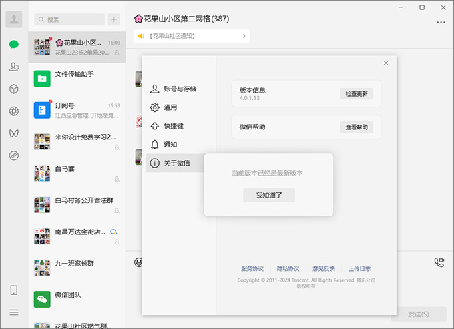The width and height of the screenshot is (454, 329).
Task: Confirm the latest-version popup with 我知道了
Action: [x=269, y=196]
